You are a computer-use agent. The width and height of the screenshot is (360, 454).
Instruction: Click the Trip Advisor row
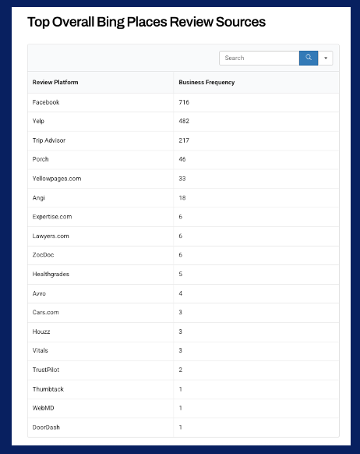point(183,140)
